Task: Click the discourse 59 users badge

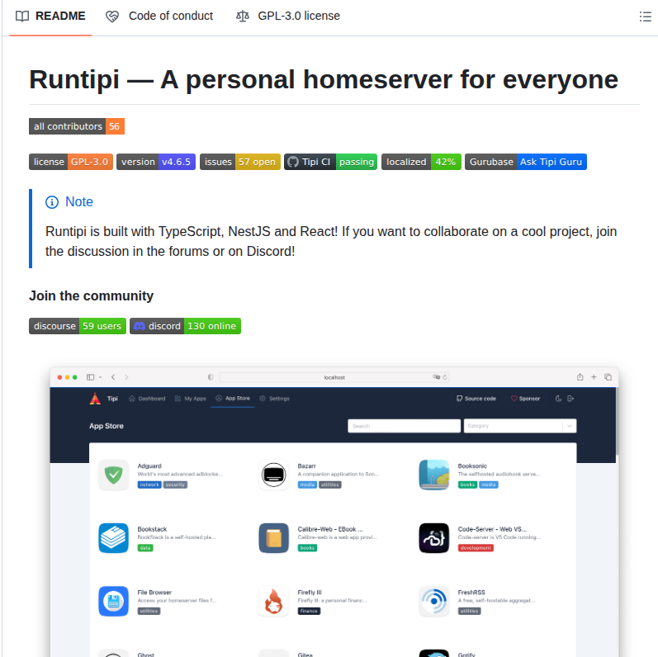Action: [x=78, y=326]
